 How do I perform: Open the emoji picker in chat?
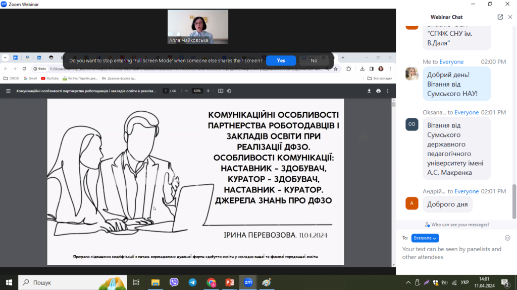coord(507,238)
